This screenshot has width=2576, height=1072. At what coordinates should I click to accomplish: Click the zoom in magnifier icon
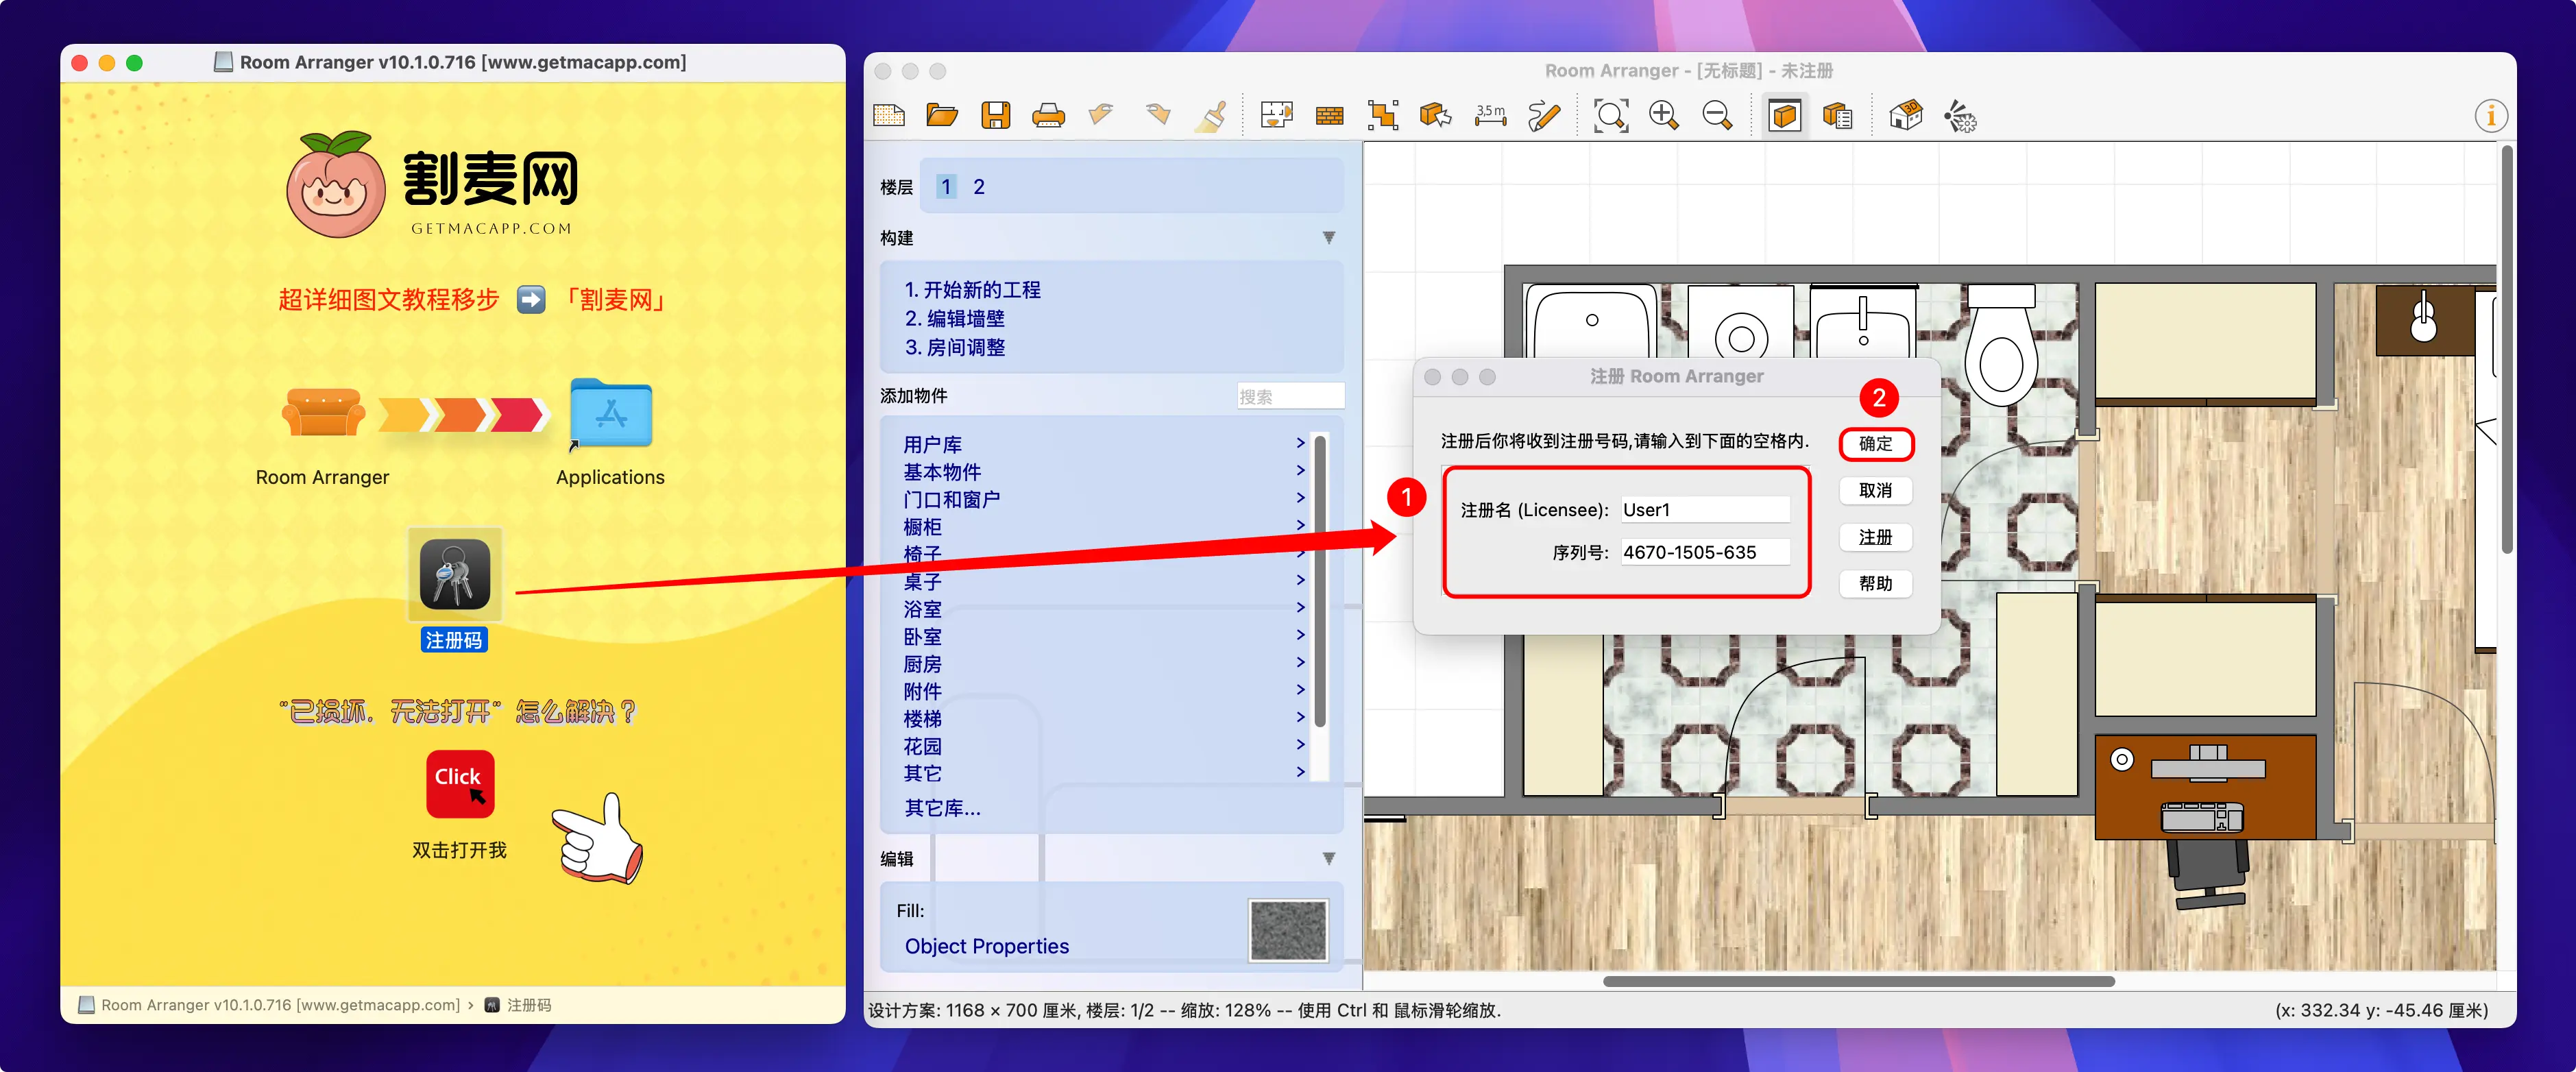[1664, 116]
